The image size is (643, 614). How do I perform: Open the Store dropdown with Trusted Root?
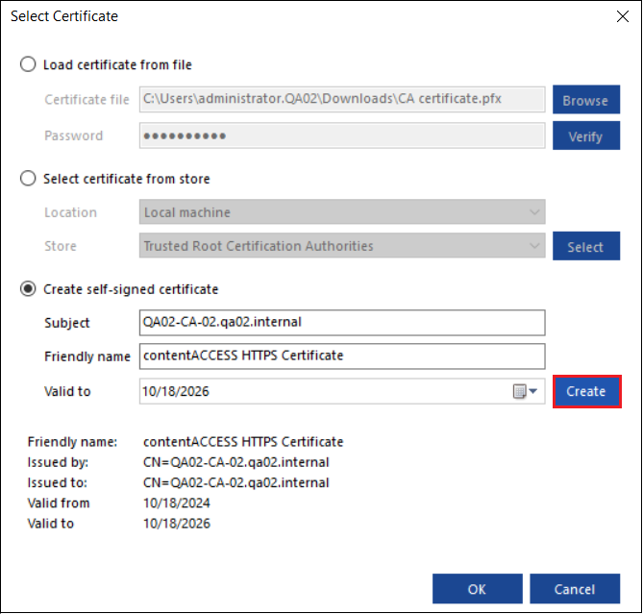click(x=342, y=246)
